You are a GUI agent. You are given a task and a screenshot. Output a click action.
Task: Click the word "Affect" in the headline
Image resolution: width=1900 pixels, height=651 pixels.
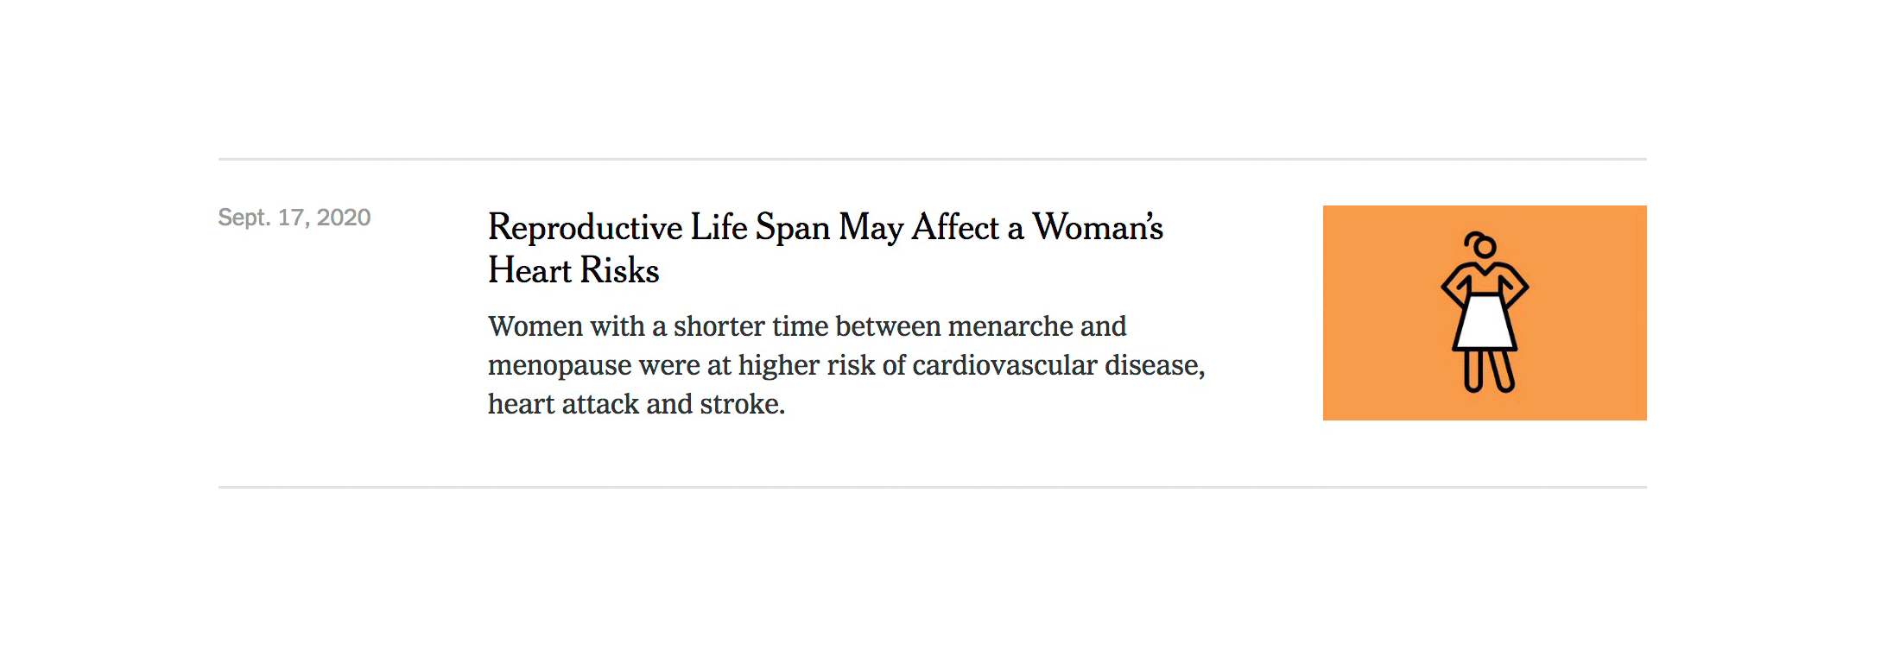(955, 228)
